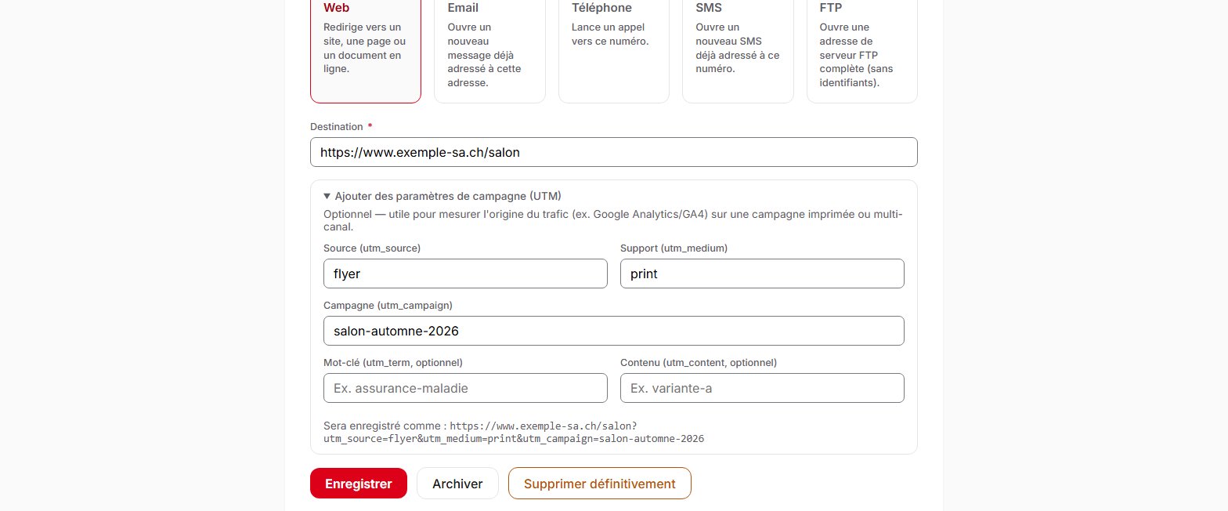Click Supprimer définitivement button
The width and height of the screenshot is (1228, 511).
600,484
